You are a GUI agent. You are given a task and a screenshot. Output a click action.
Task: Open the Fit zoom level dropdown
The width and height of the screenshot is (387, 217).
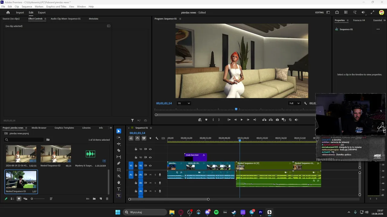click(x=184, y=103)
